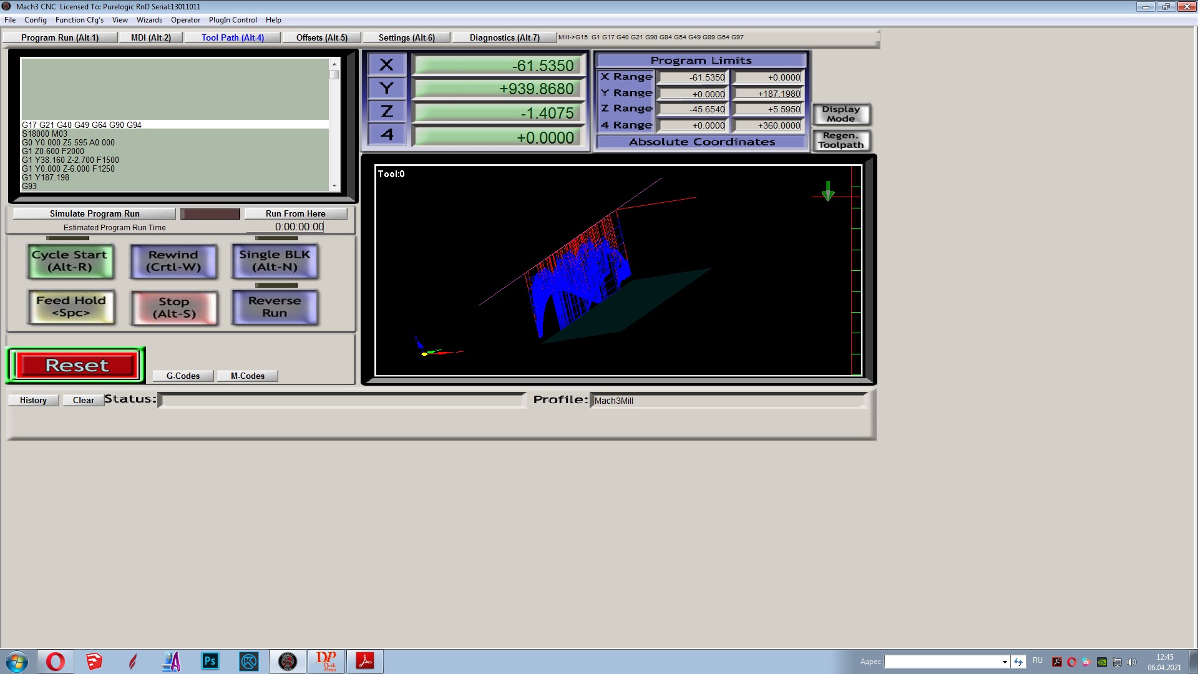Toggle the Reset emergency stop button

tap(77, 366)
